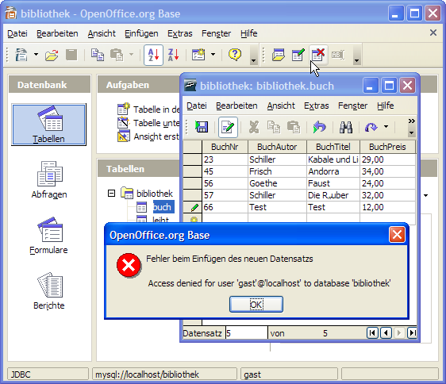Screen dimensions: 446x384
Task: Click cell 'Goethe' in BuchAutor column
Action: (277, 183)
